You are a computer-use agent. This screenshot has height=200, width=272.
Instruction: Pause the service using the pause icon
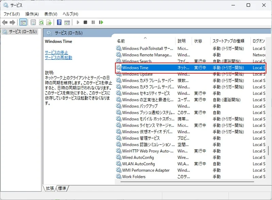pyautogui.click(x=93, y=22)
